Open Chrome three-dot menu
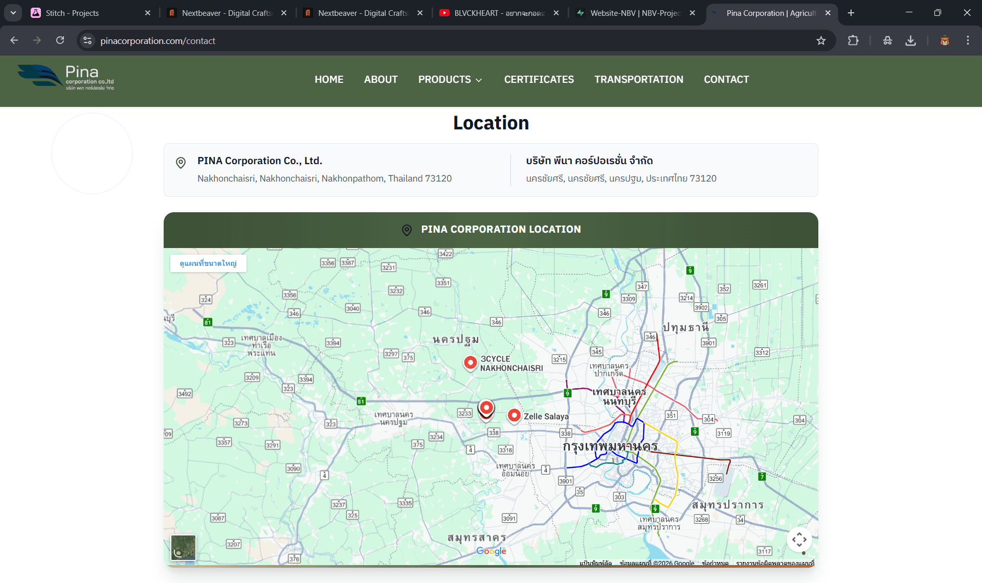Screen dimensions: 982x583 pyautogui.click(x=968, y=41)
